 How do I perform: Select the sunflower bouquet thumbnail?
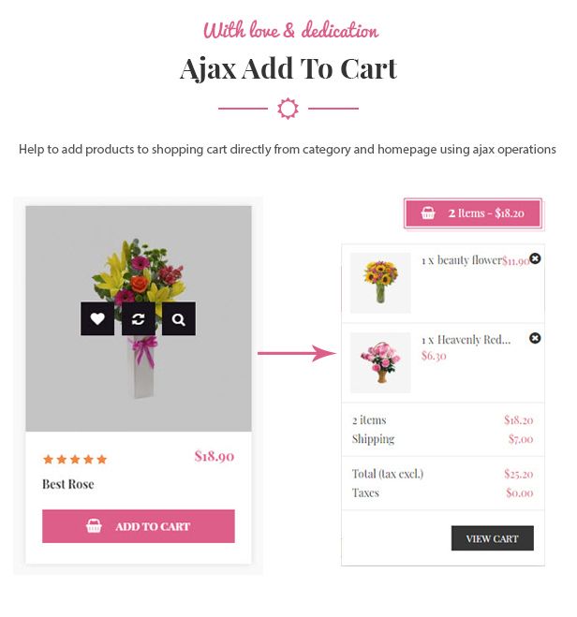click(x=380, y=283)
